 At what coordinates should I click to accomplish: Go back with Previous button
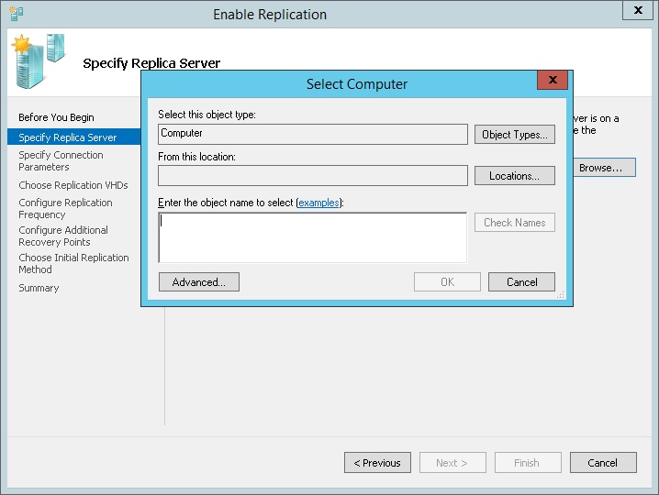pyautogui.click(x=377, y=463)
